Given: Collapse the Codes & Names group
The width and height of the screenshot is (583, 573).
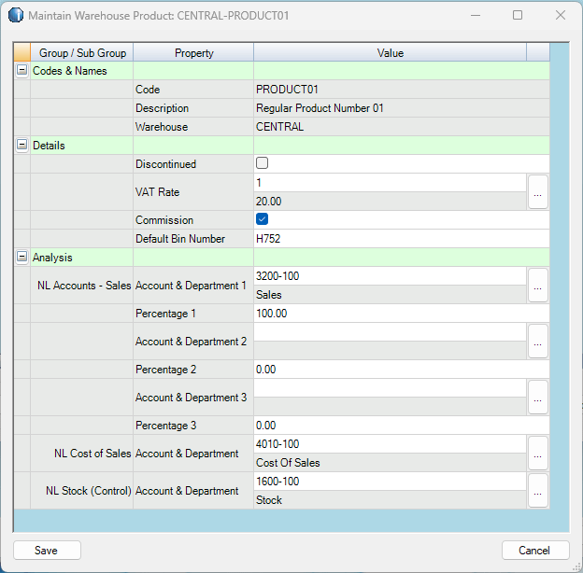Looking at the screenshot, I should (x=21, y=71).
